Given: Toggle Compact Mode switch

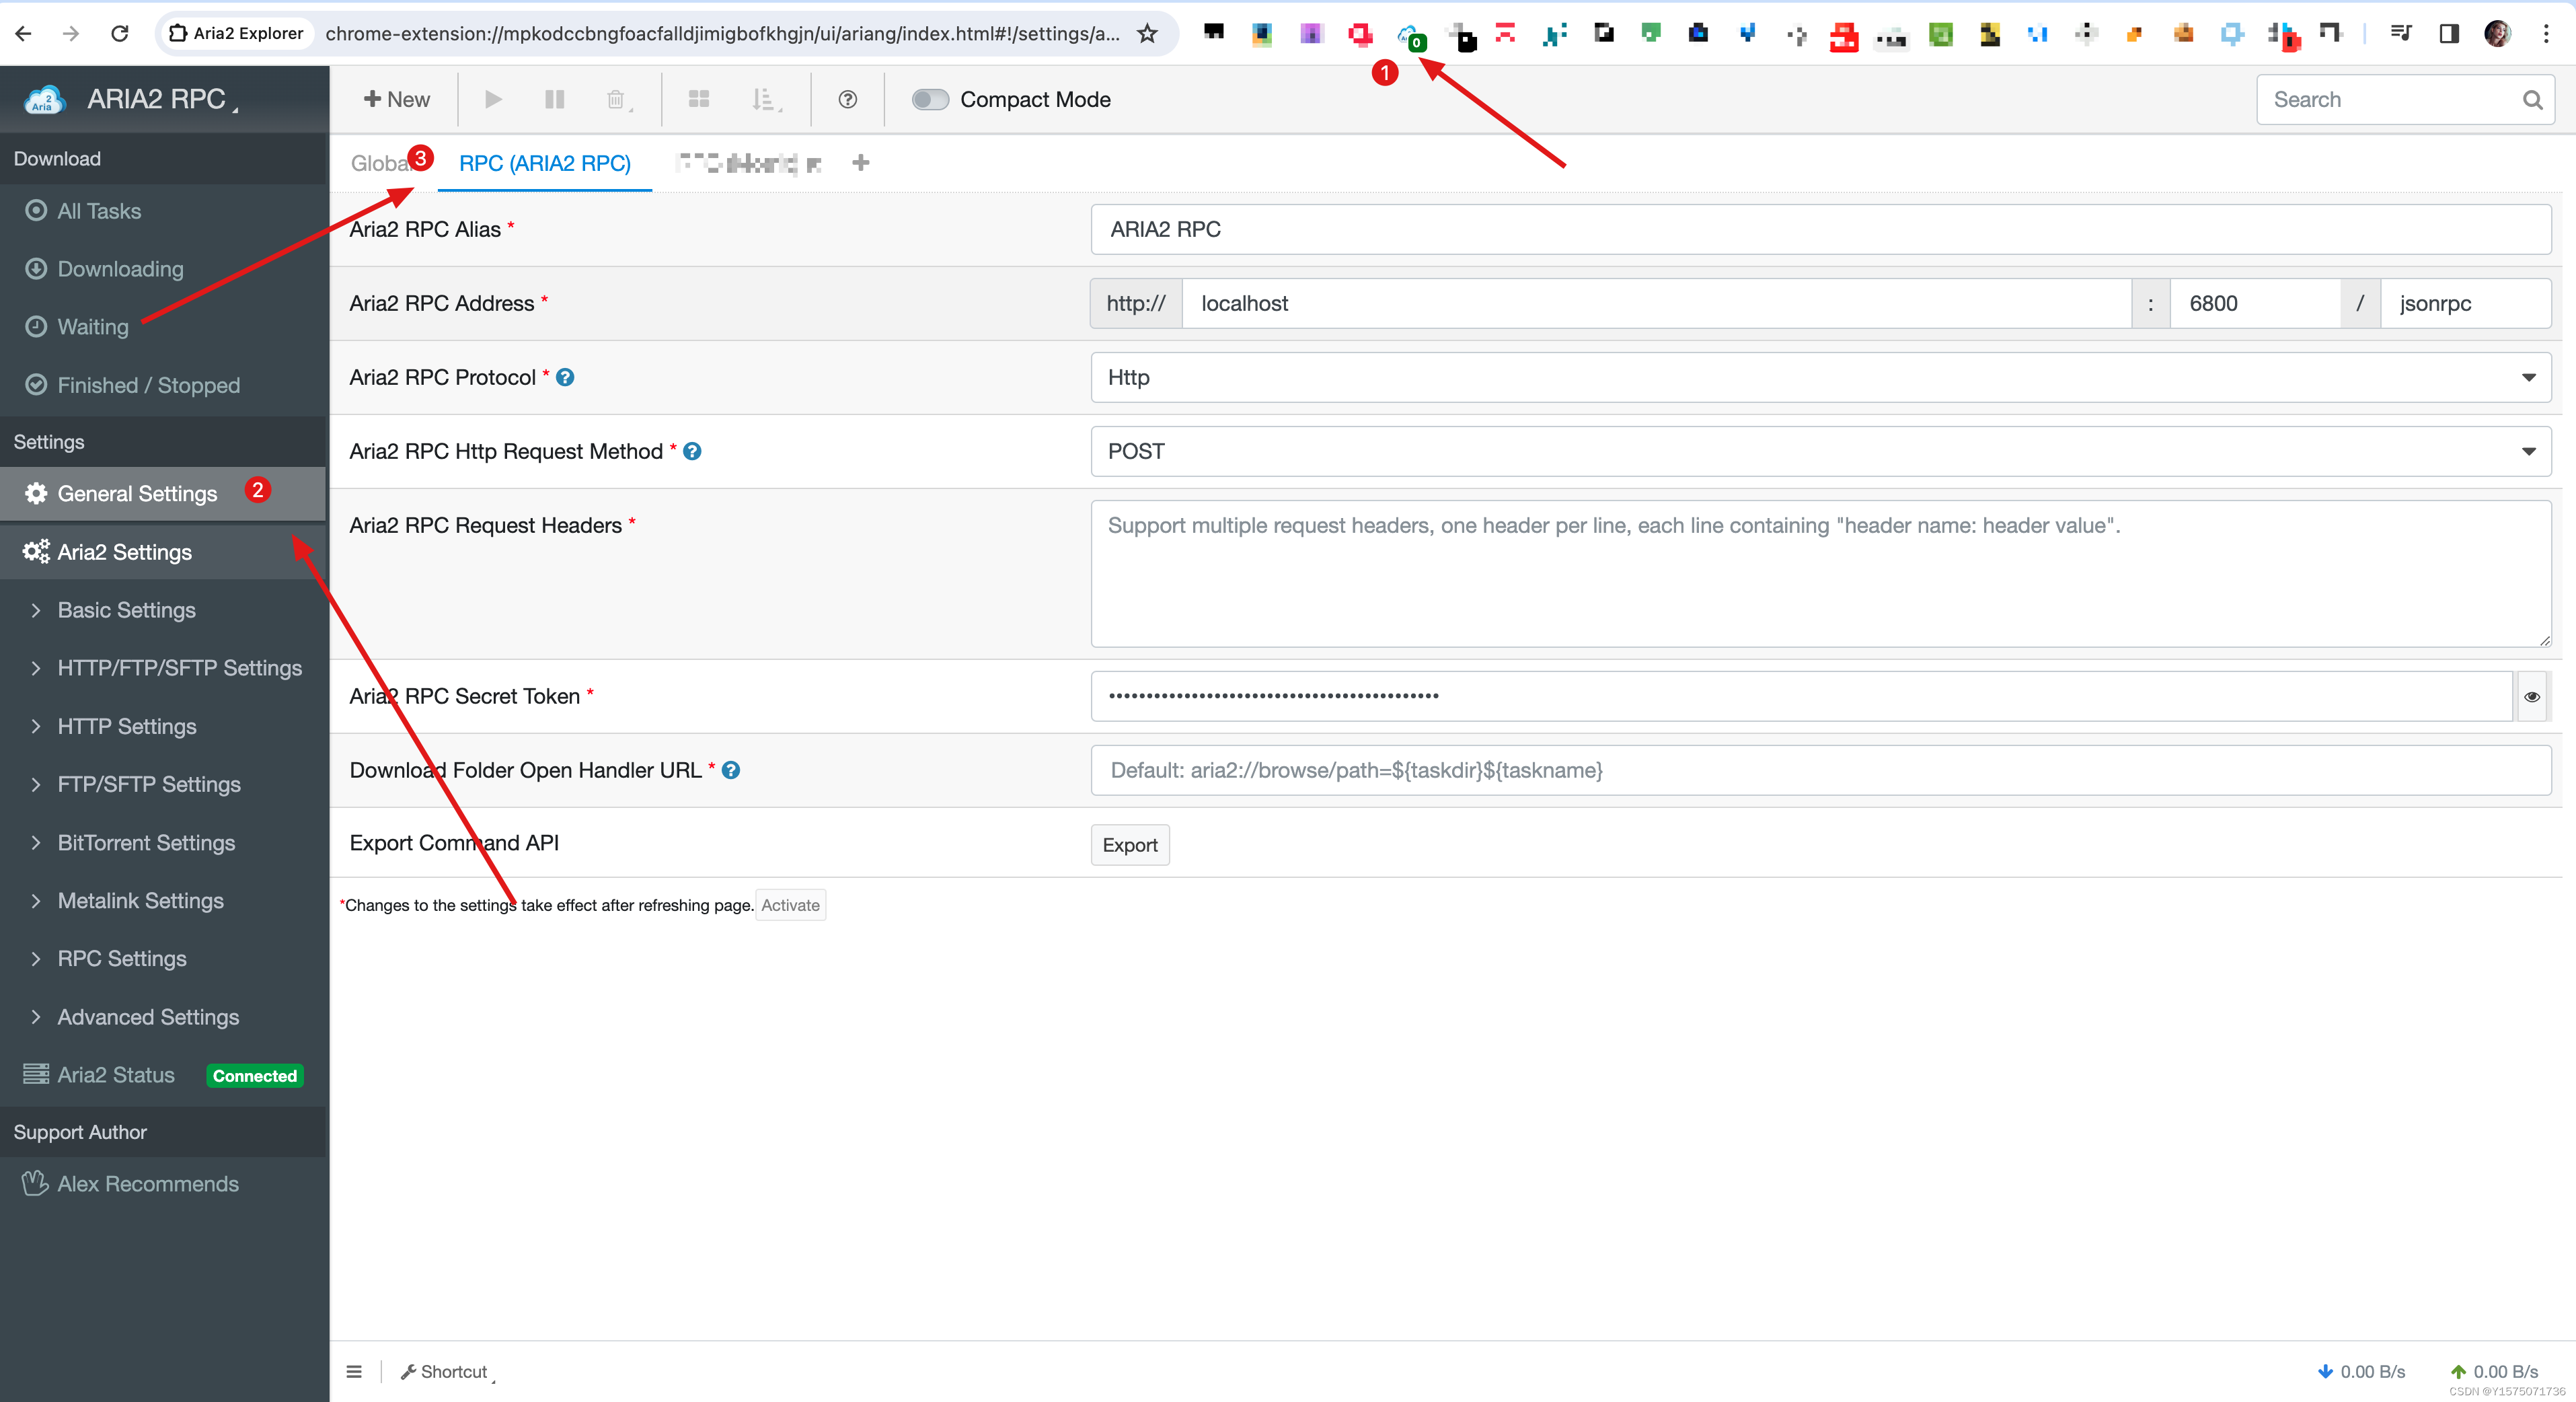Looking at the screenshot, I should pyautogui.click(x=929, y=99).
